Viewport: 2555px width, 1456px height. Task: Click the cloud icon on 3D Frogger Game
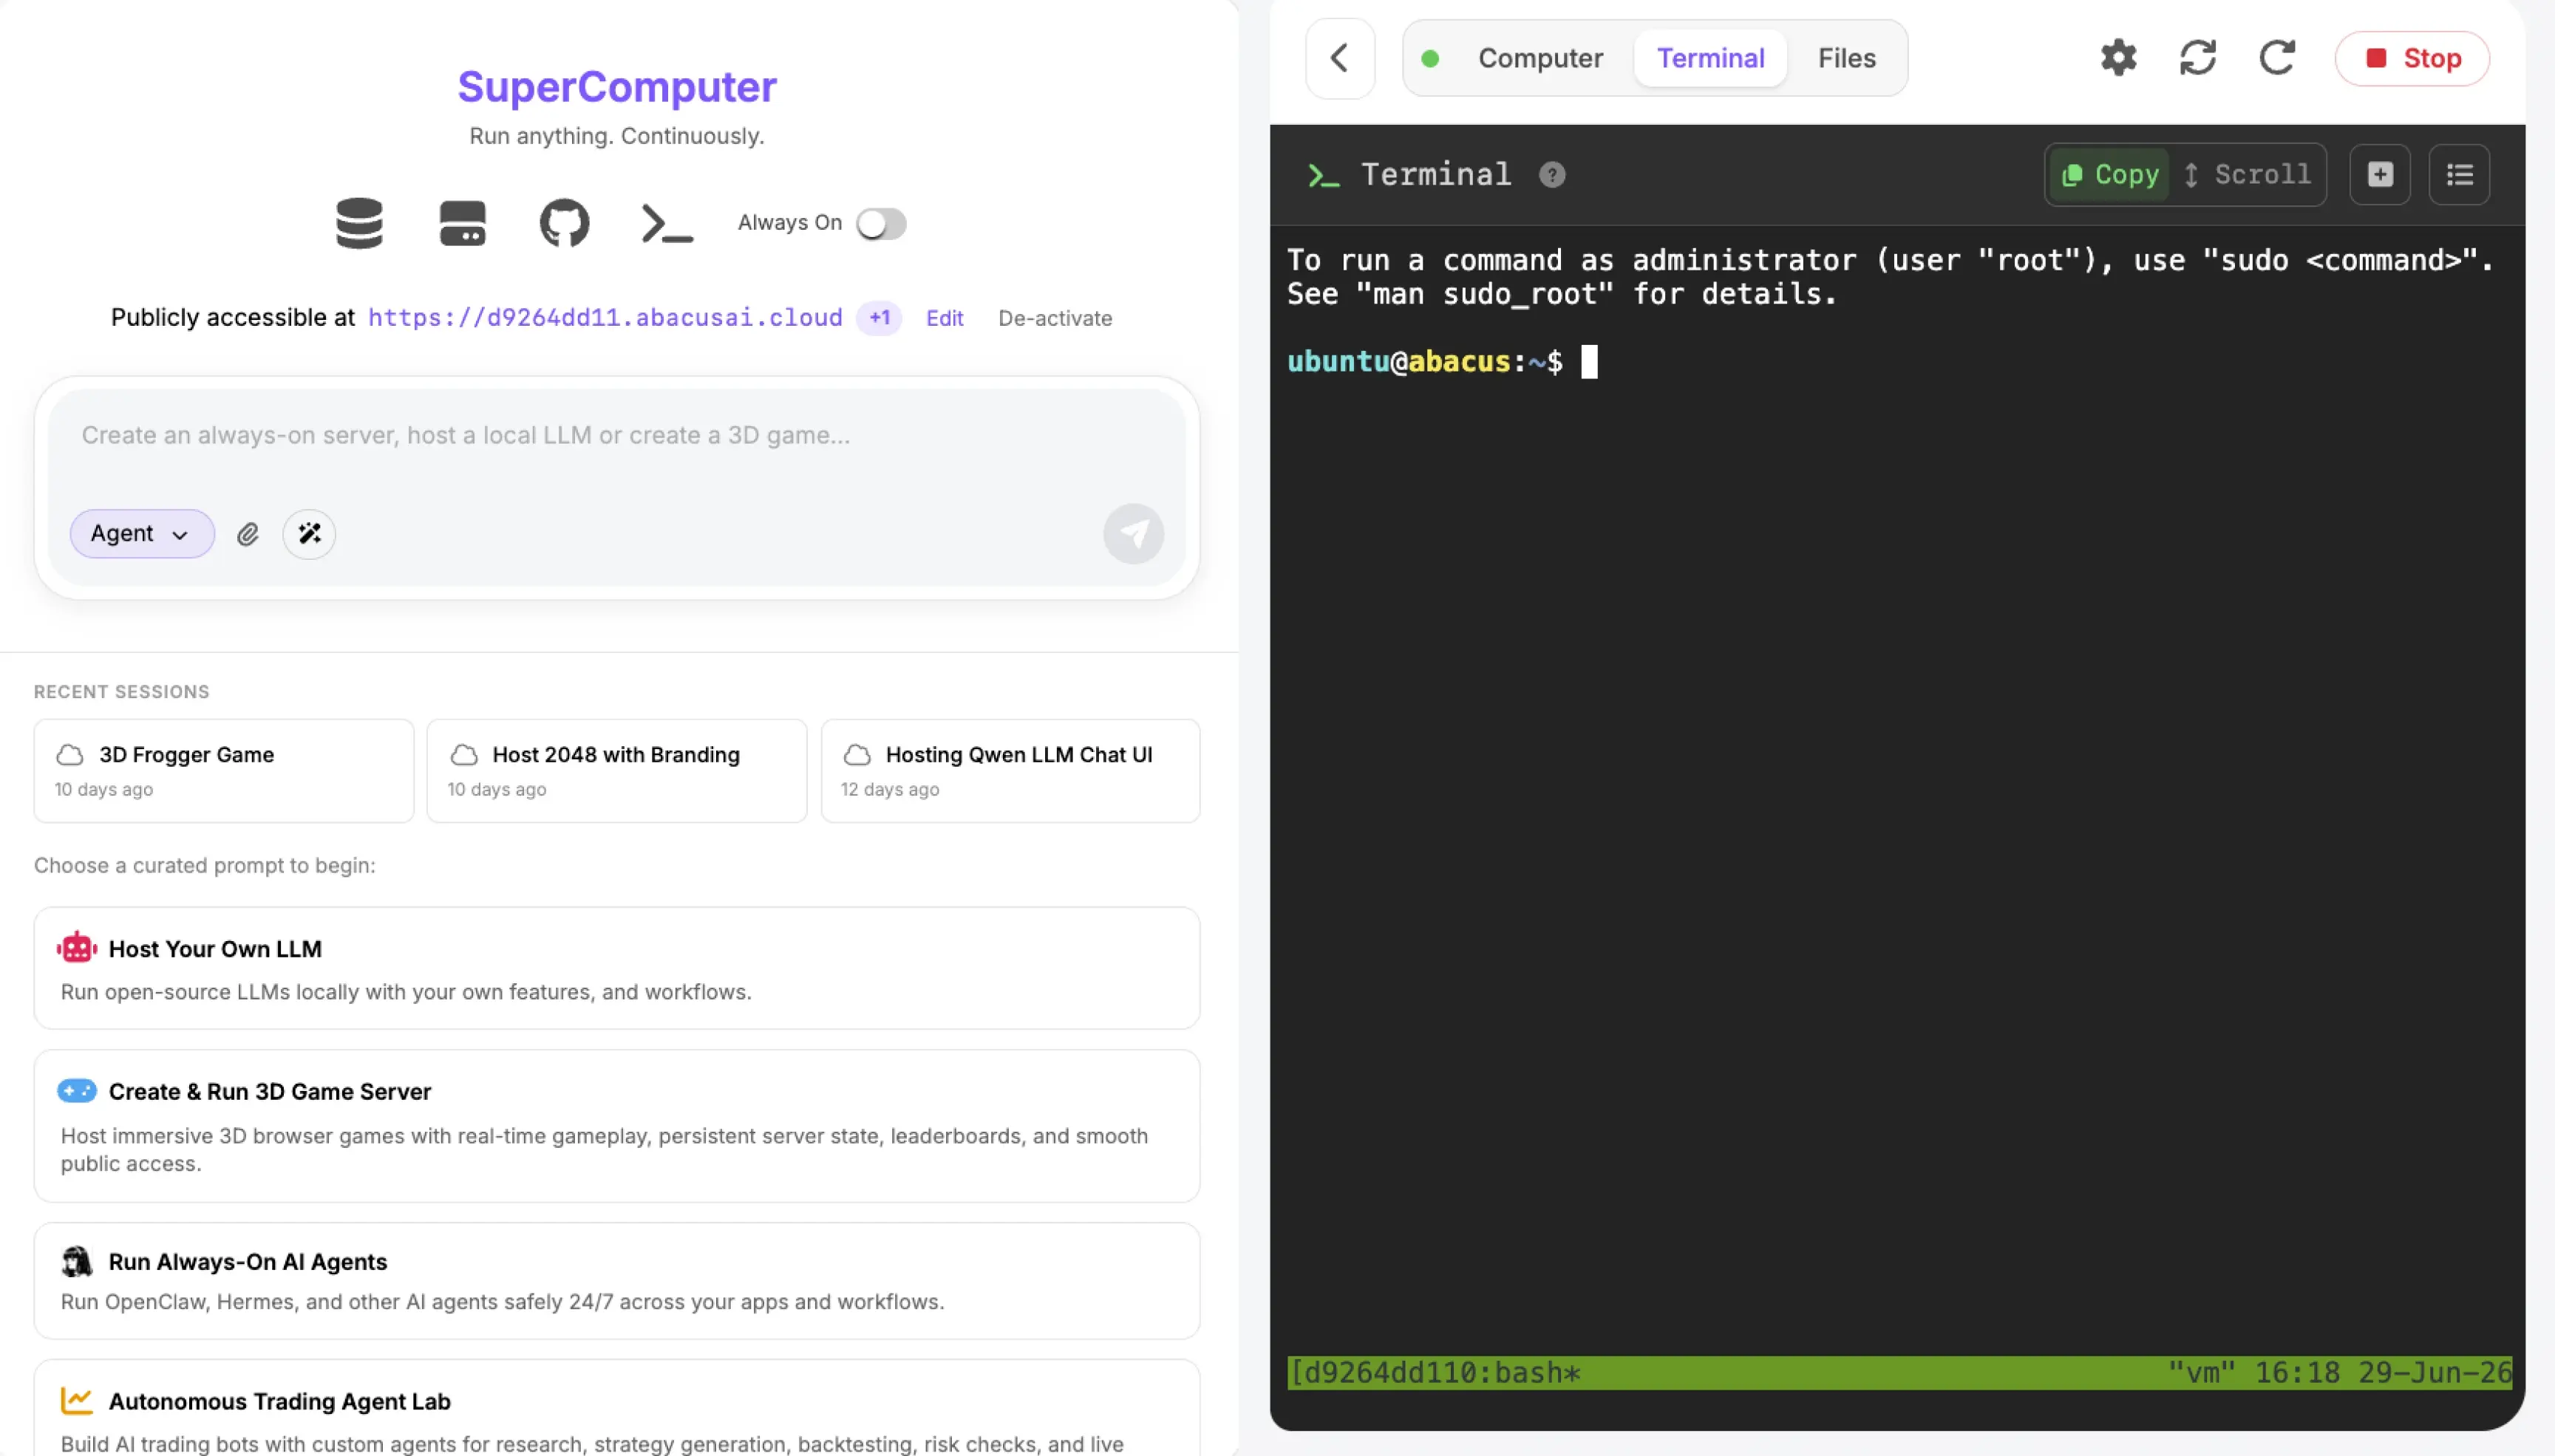(x=70, y=755)
